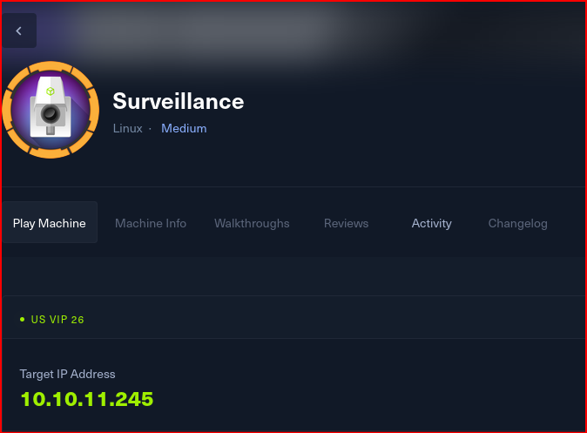Click the Medium difficulty label
Screen dimensions: 587x433
coord(184,128)
